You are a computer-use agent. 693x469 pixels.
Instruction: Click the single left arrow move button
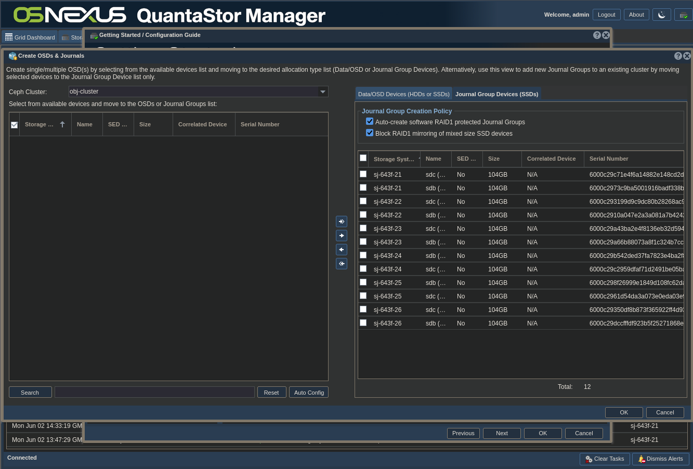(342, 250)
